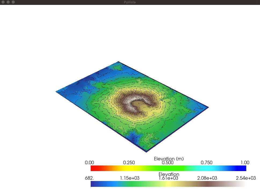Click the '1.15e+03' elevation label
The image size is (260, 196).
point(130,178)
